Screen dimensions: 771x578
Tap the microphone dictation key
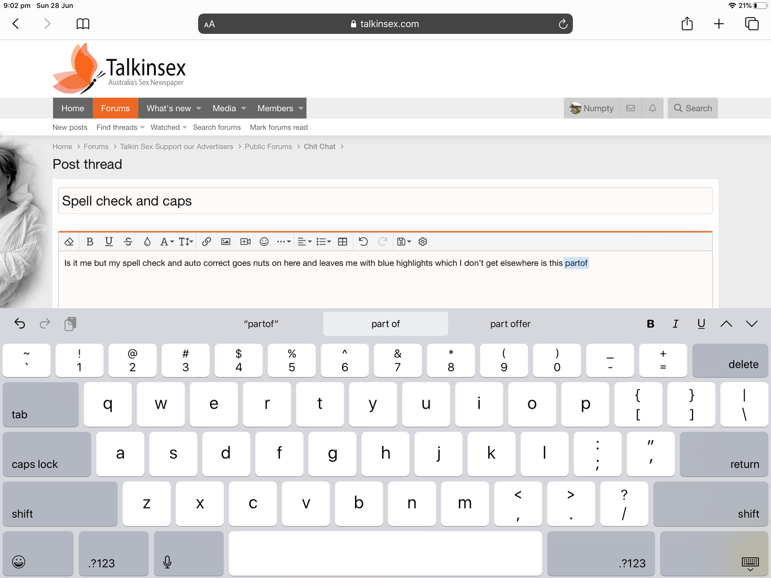pyautogui.click(x=167, y=562)
